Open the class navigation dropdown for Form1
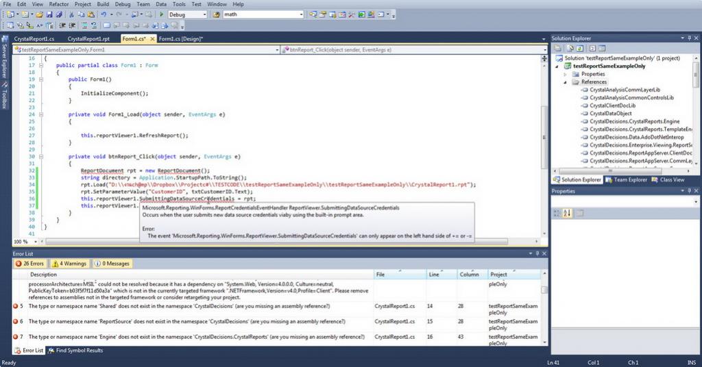 click(277, 49)
